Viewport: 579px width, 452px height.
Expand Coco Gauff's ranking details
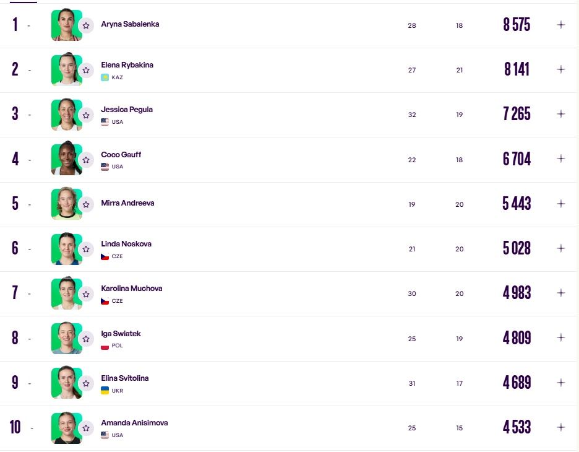(x=561, y=159)
